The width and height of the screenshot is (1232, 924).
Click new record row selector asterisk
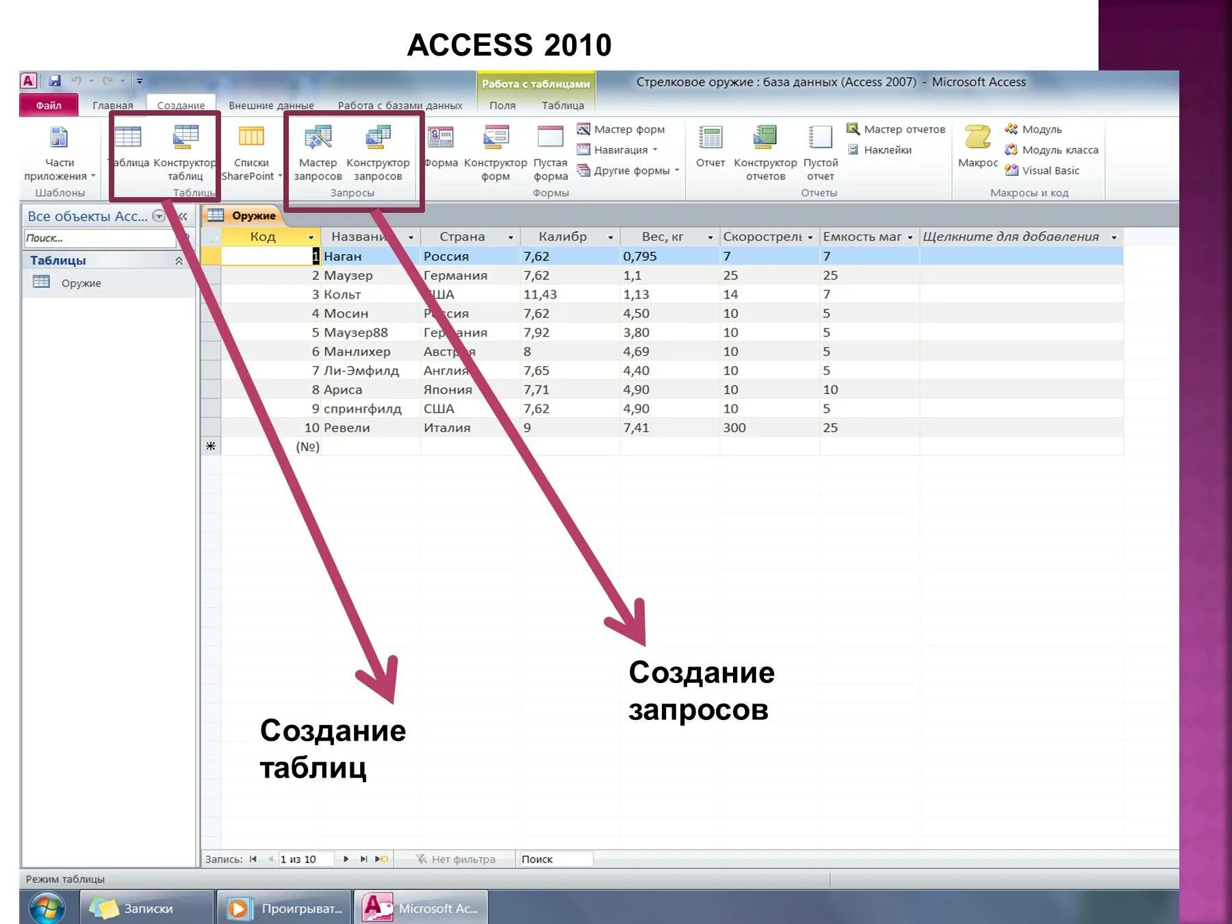[211, 446]
